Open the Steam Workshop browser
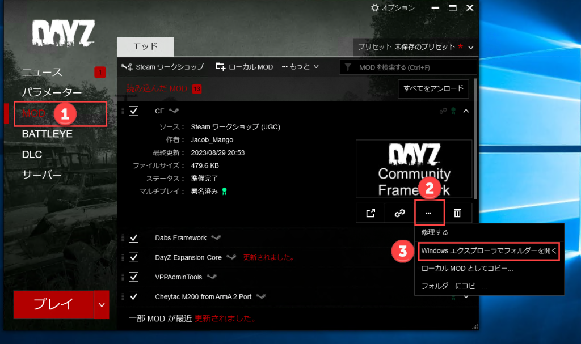 click(162, 66)
